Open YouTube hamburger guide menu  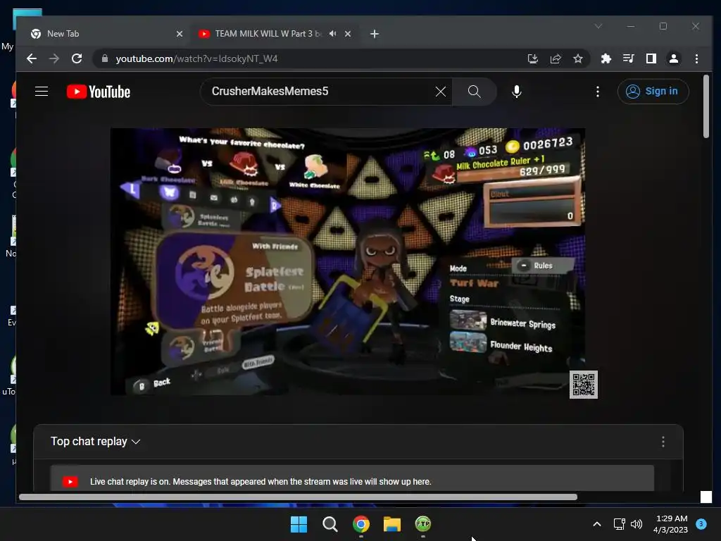[42, 92]
